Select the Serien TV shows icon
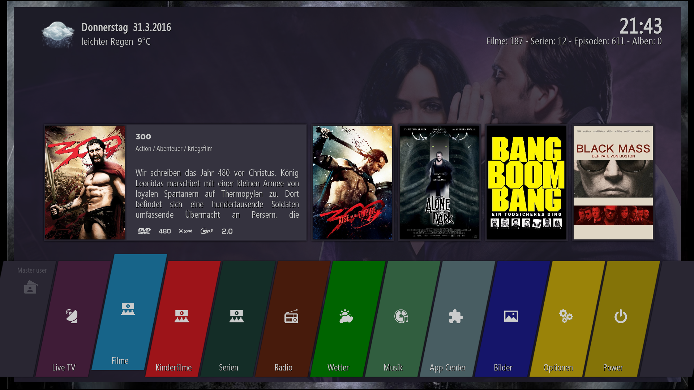The image size is (694, 390). coord(236,316)
